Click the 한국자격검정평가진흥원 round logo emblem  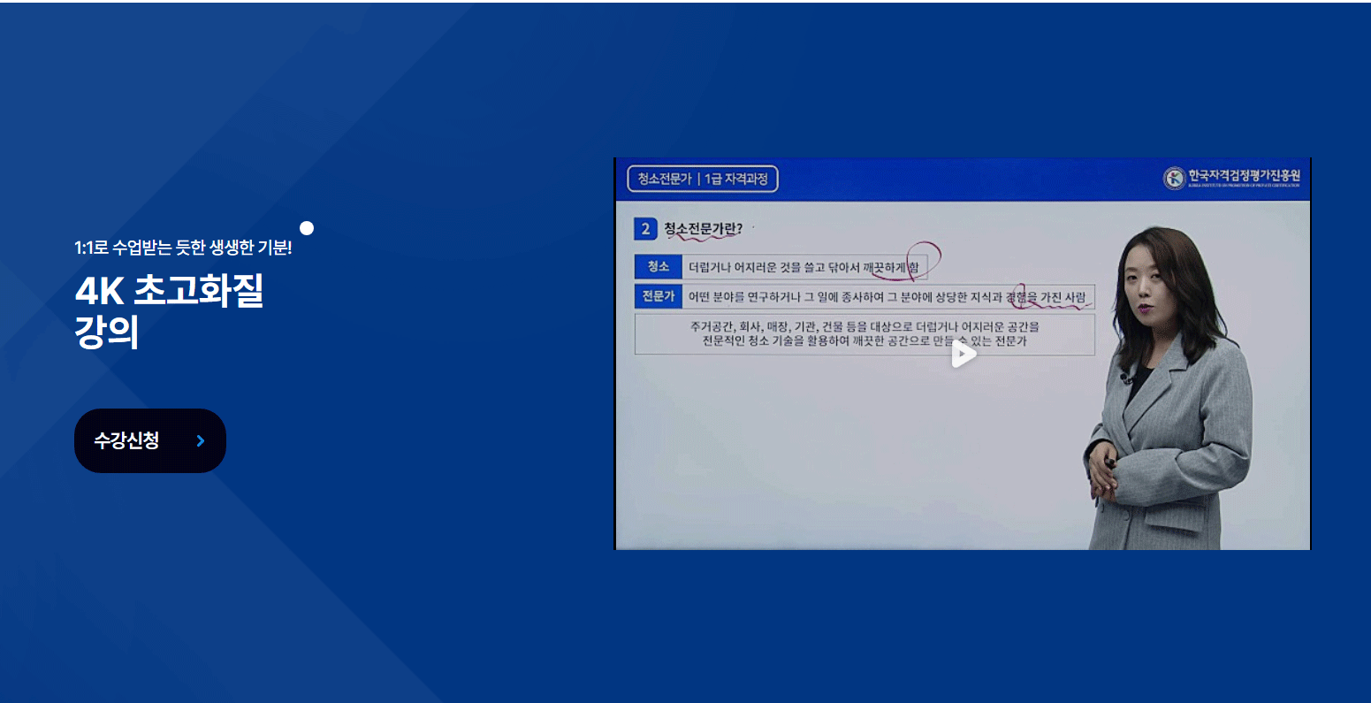(x=1174, y=179)
